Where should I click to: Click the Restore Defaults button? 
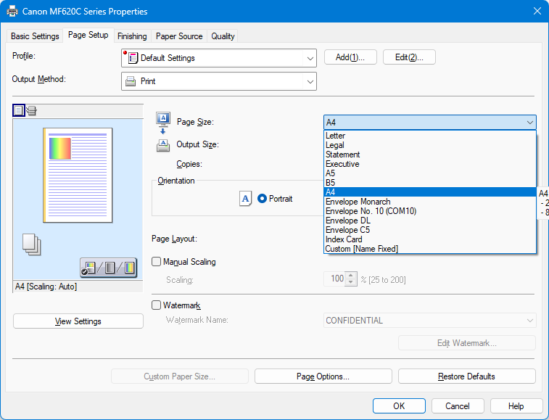[466, 376]
